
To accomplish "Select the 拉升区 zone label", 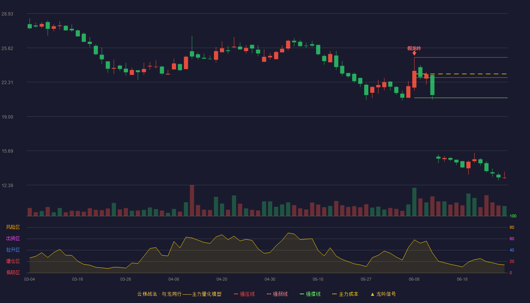I will click(x=13, y=250).
